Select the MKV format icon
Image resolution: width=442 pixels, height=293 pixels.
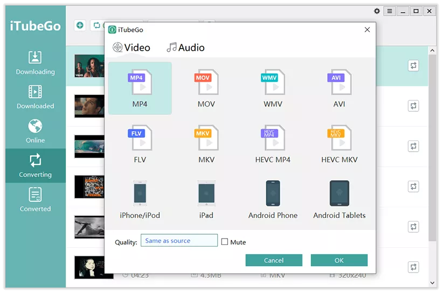click(x=206, y=139)
